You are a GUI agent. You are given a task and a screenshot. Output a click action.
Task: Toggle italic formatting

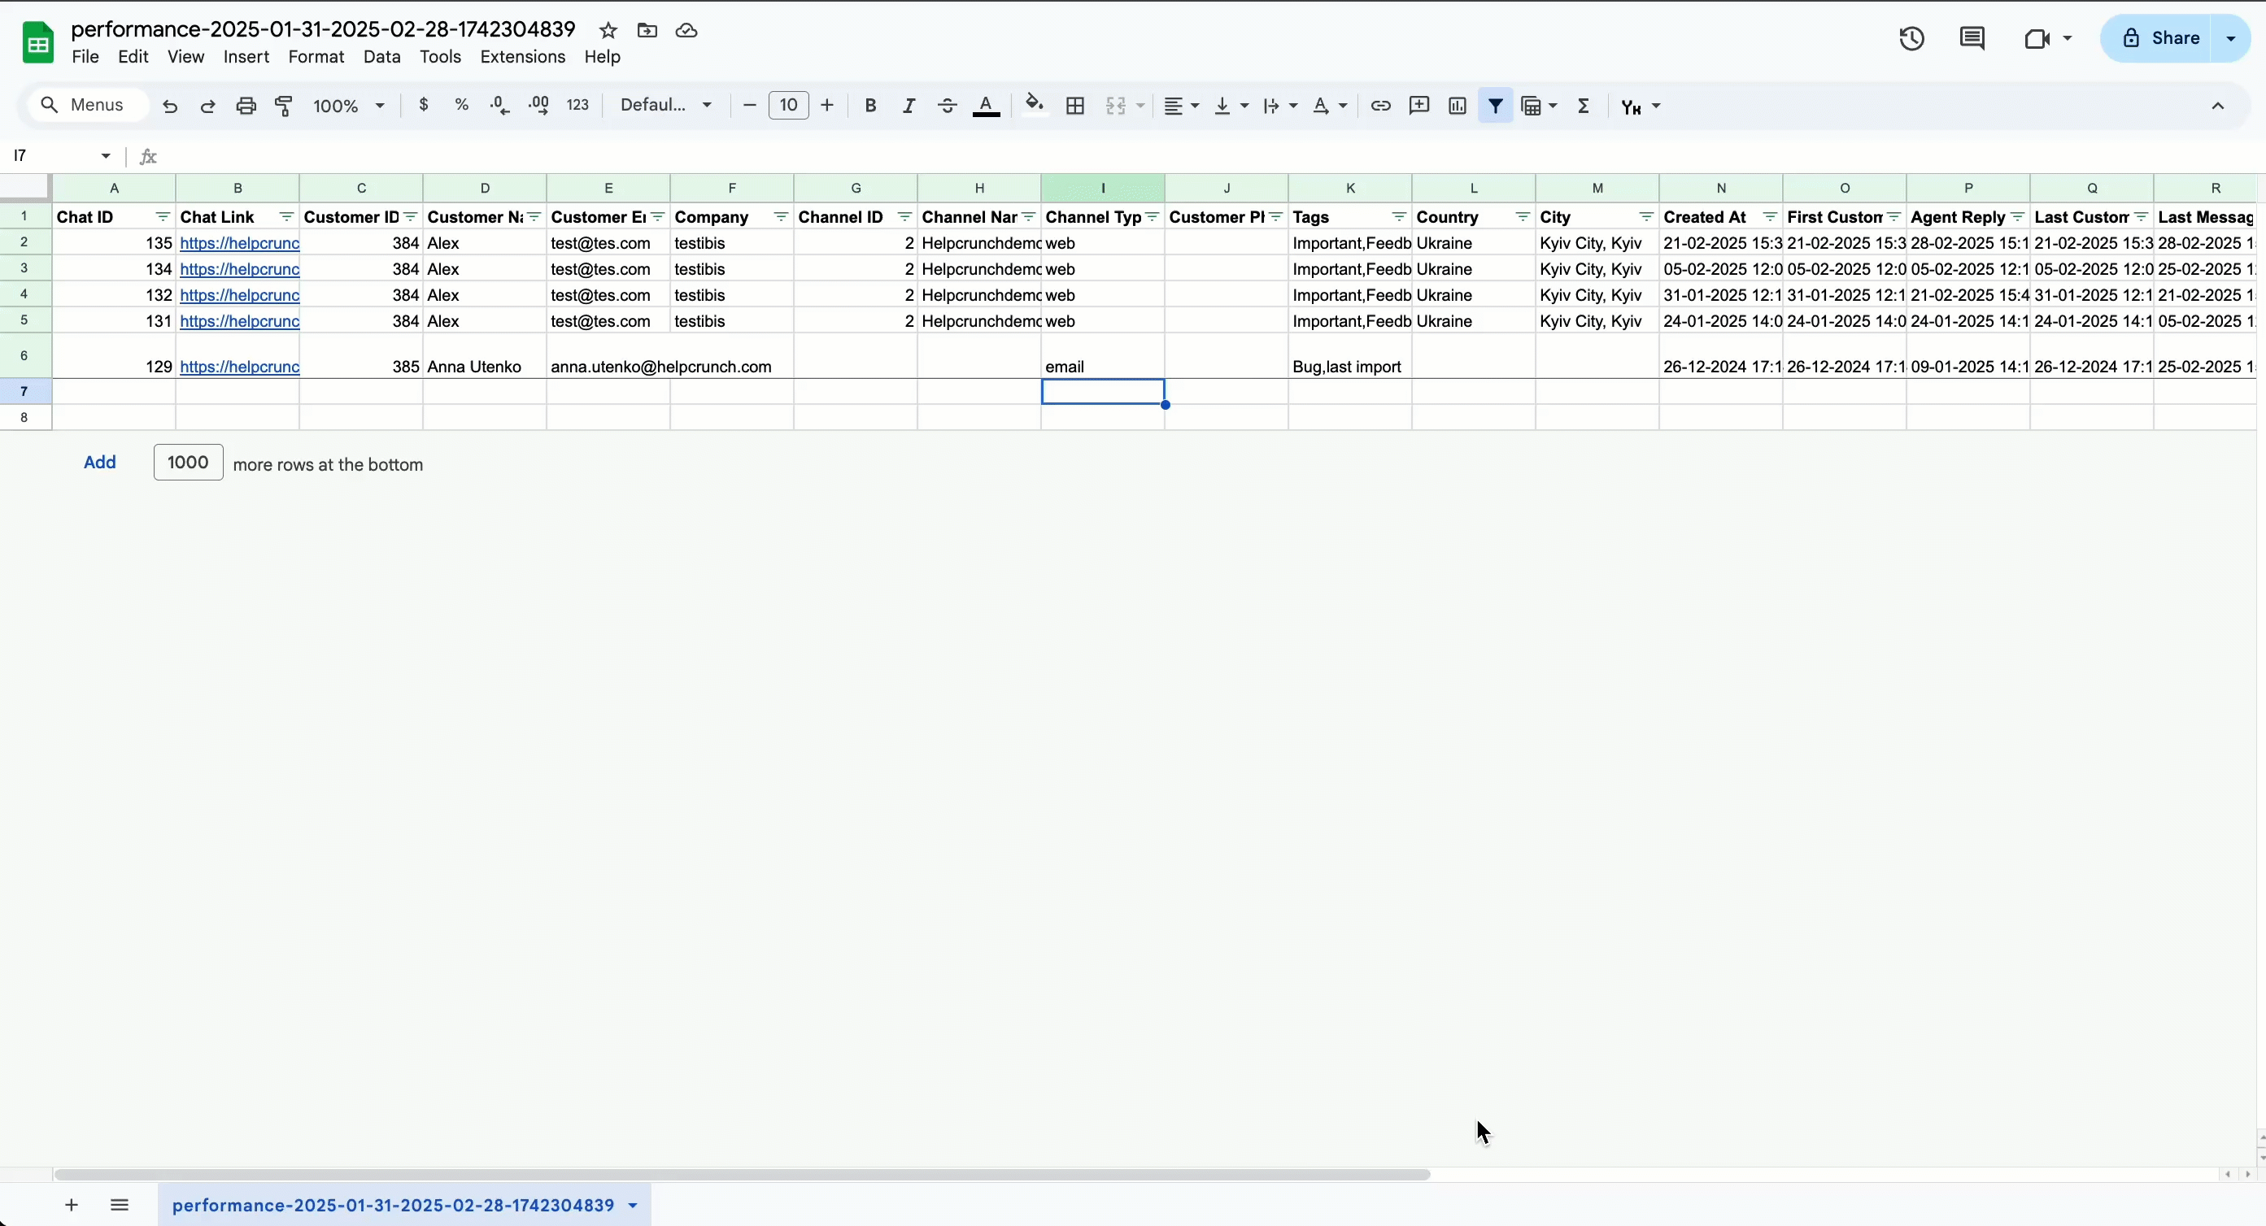pos(909,106)
